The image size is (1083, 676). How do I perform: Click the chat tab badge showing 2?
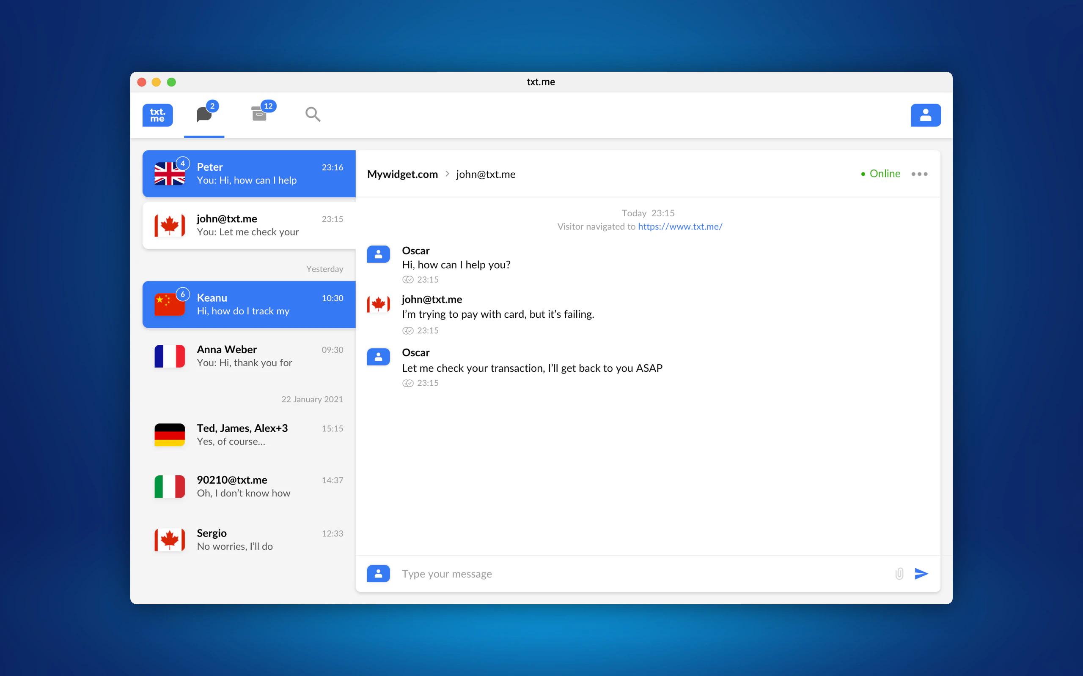click(212, 106)
